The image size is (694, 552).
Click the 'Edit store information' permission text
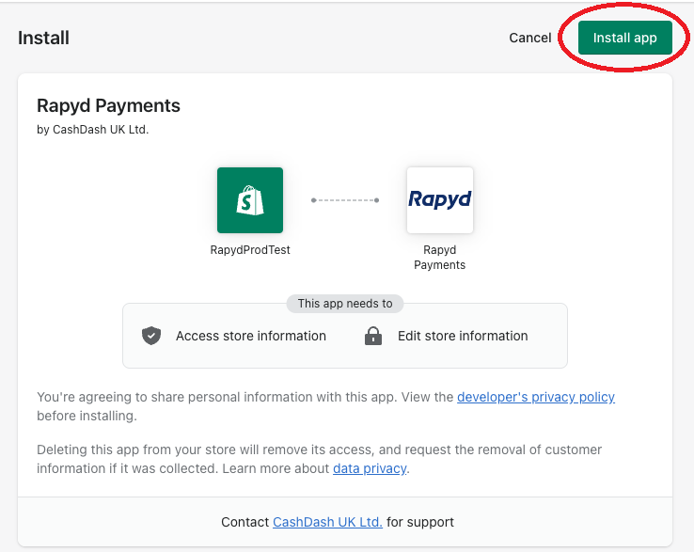tap(463, 336)
